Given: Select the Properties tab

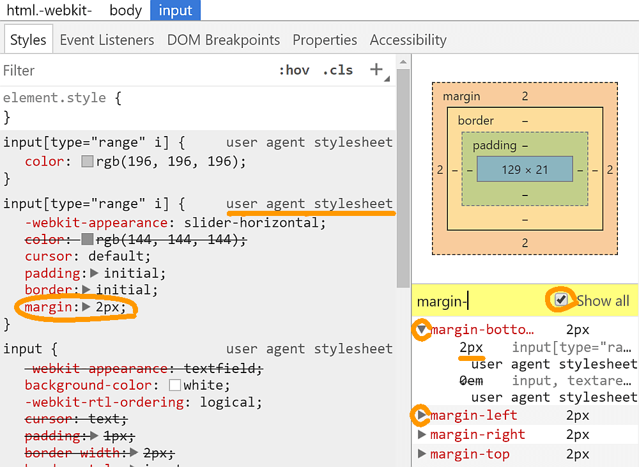Looking at the screenshot, I should coord(325,40).
